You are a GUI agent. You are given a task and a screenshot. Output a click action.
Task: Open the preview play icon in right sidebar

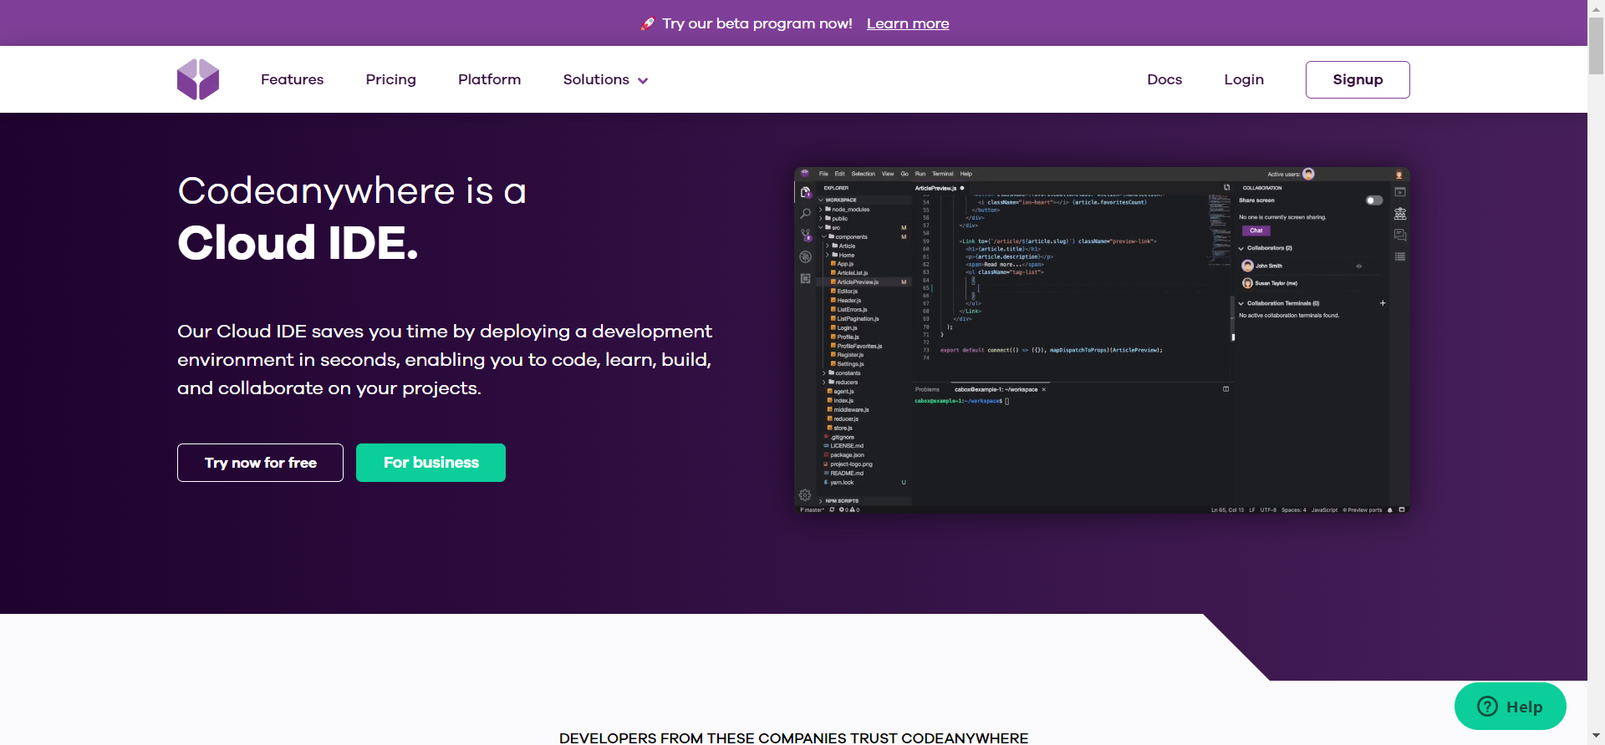[1400, 192]
